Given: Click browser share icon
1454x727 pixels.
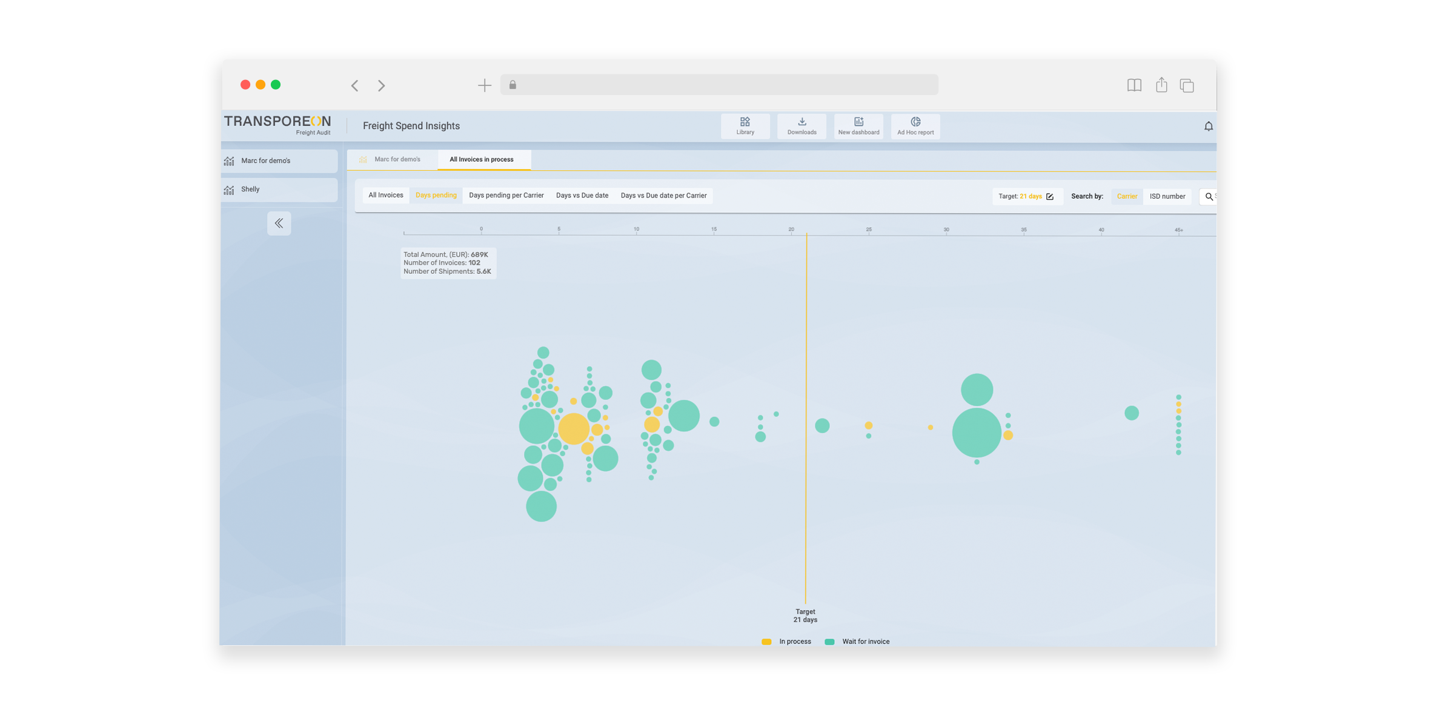Looking at the screenshot, I should click(1161, 85).
